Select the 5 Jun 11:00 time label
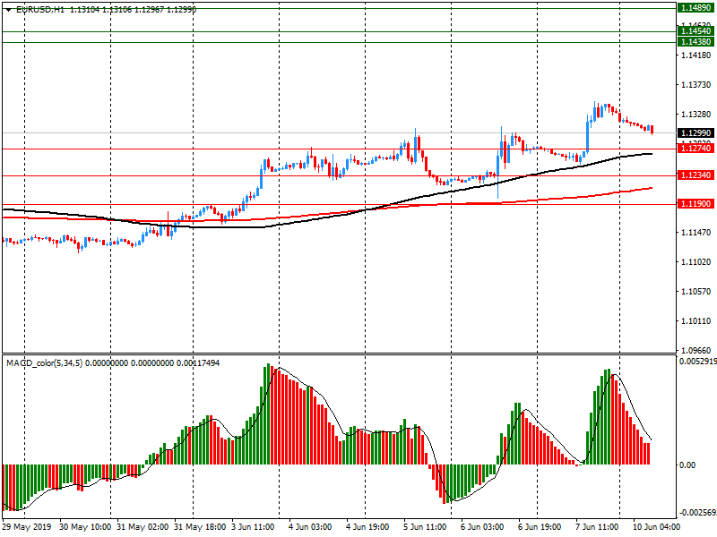 coord(425,527)
